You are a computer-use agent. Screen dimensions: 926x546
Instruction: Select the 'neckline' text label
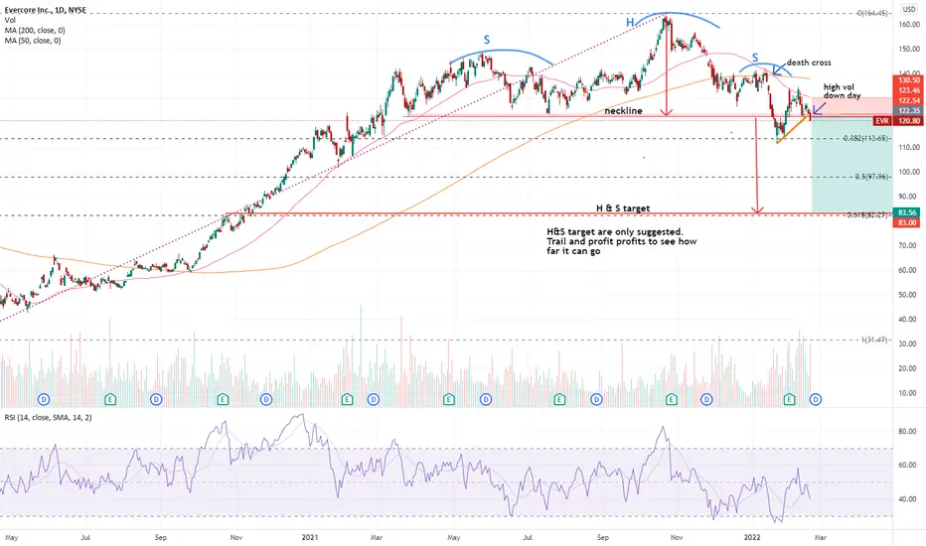click(x=623, y=111)
